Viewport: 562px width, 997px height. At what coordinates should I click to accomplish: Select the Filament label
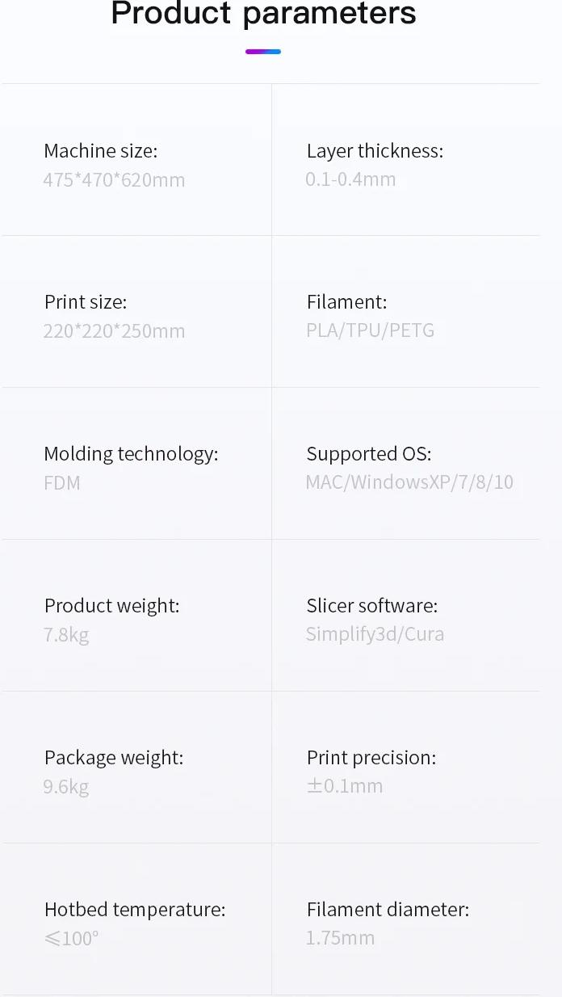(346, 302)
